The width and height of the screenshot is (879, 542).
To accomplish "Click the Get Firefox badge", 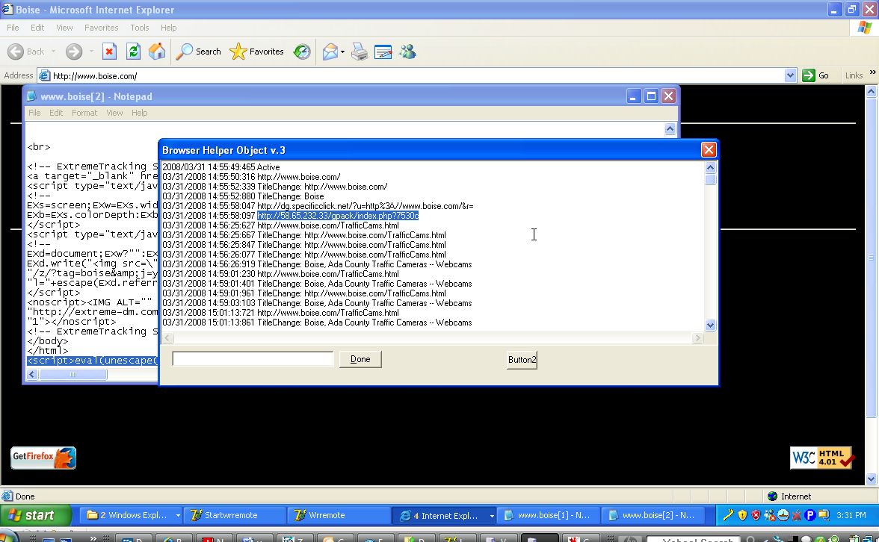I will pyautogui.click(x=43, y=458).
